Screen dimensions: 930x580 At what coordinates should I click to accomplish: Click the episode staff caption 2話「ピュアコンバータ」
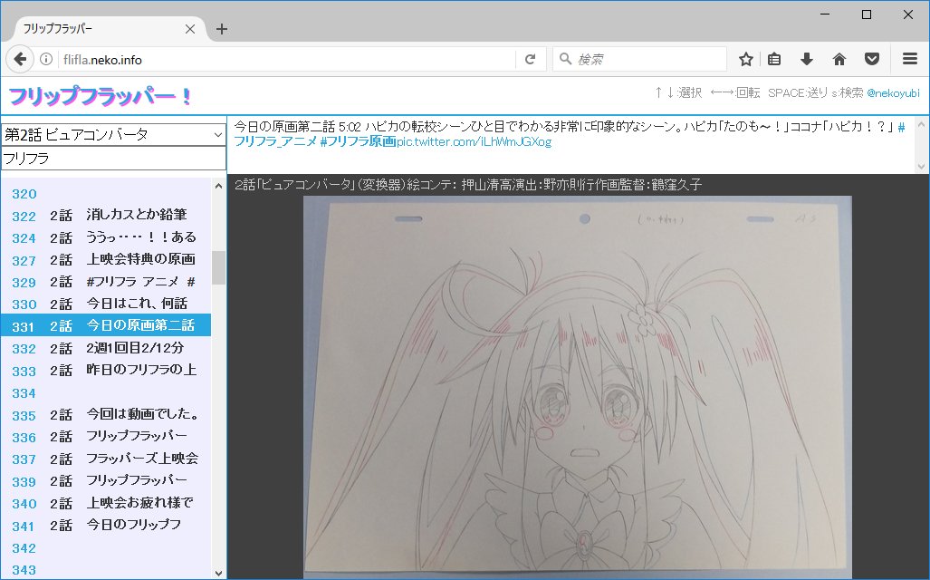[x=468, y=185]
